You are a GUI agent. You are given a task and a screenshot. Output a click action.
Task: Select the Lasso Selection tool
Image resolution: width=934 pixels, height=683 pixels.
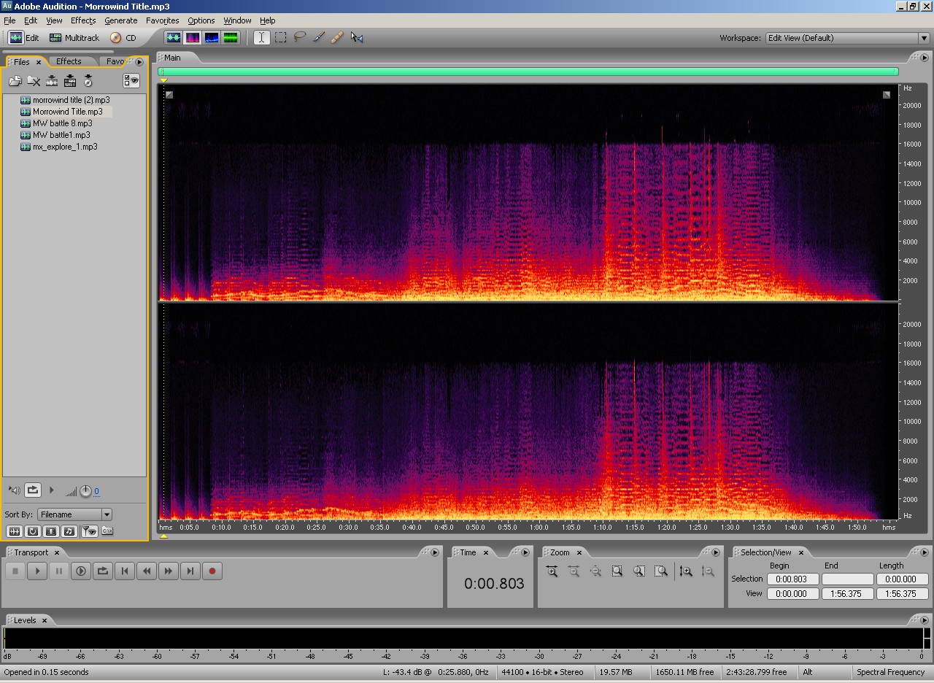pyautogui.click(x=299, y=37)
